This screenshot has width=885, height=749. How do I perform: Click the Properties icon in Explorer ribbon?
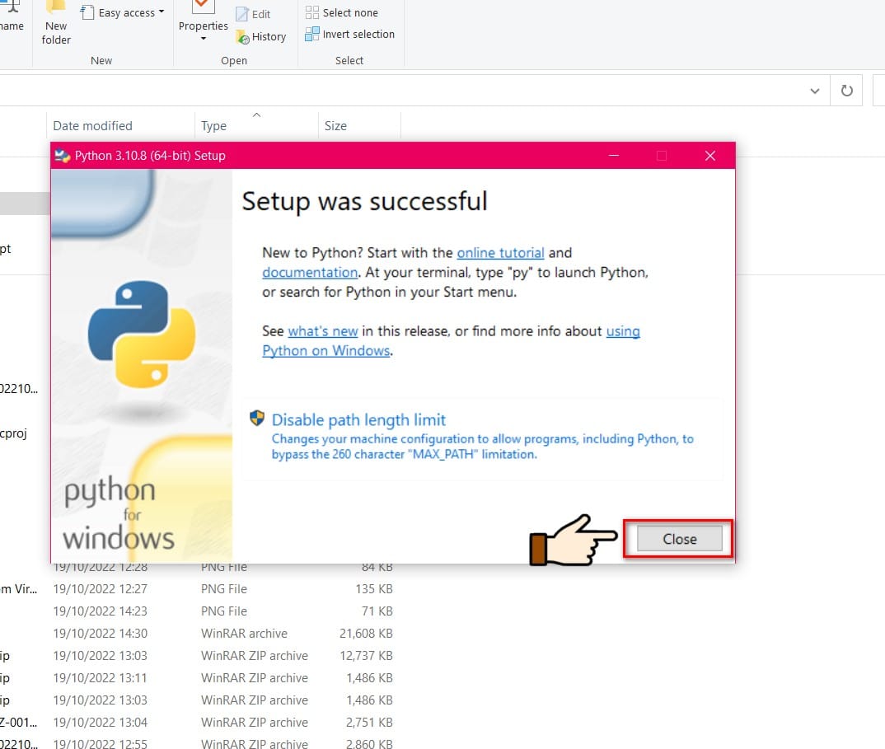click(x=204, y=7)
